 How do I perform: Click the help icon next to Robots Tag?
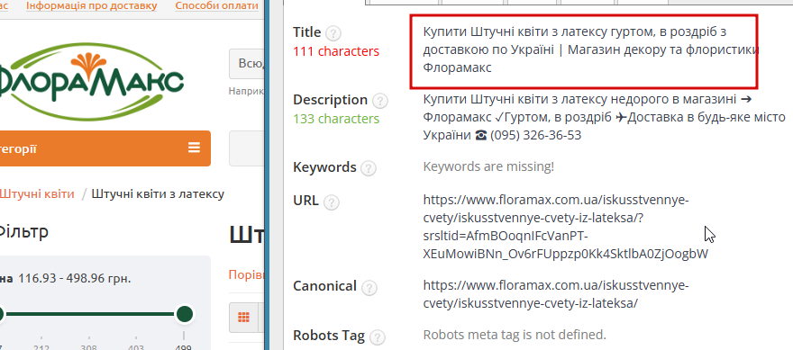point(378,337)
